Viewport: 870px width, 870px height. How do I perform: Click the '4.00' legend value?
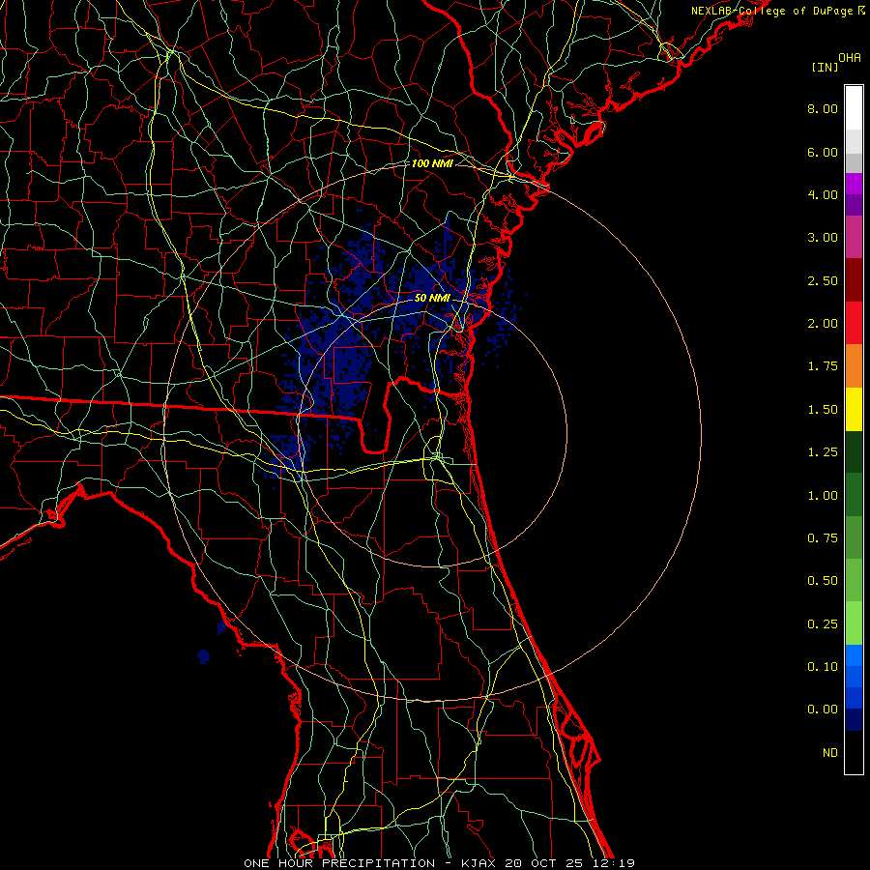click(823, 194)
